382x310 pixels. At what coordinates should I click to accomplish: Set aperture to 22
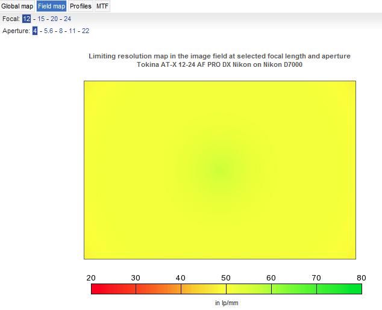(86, 31)
